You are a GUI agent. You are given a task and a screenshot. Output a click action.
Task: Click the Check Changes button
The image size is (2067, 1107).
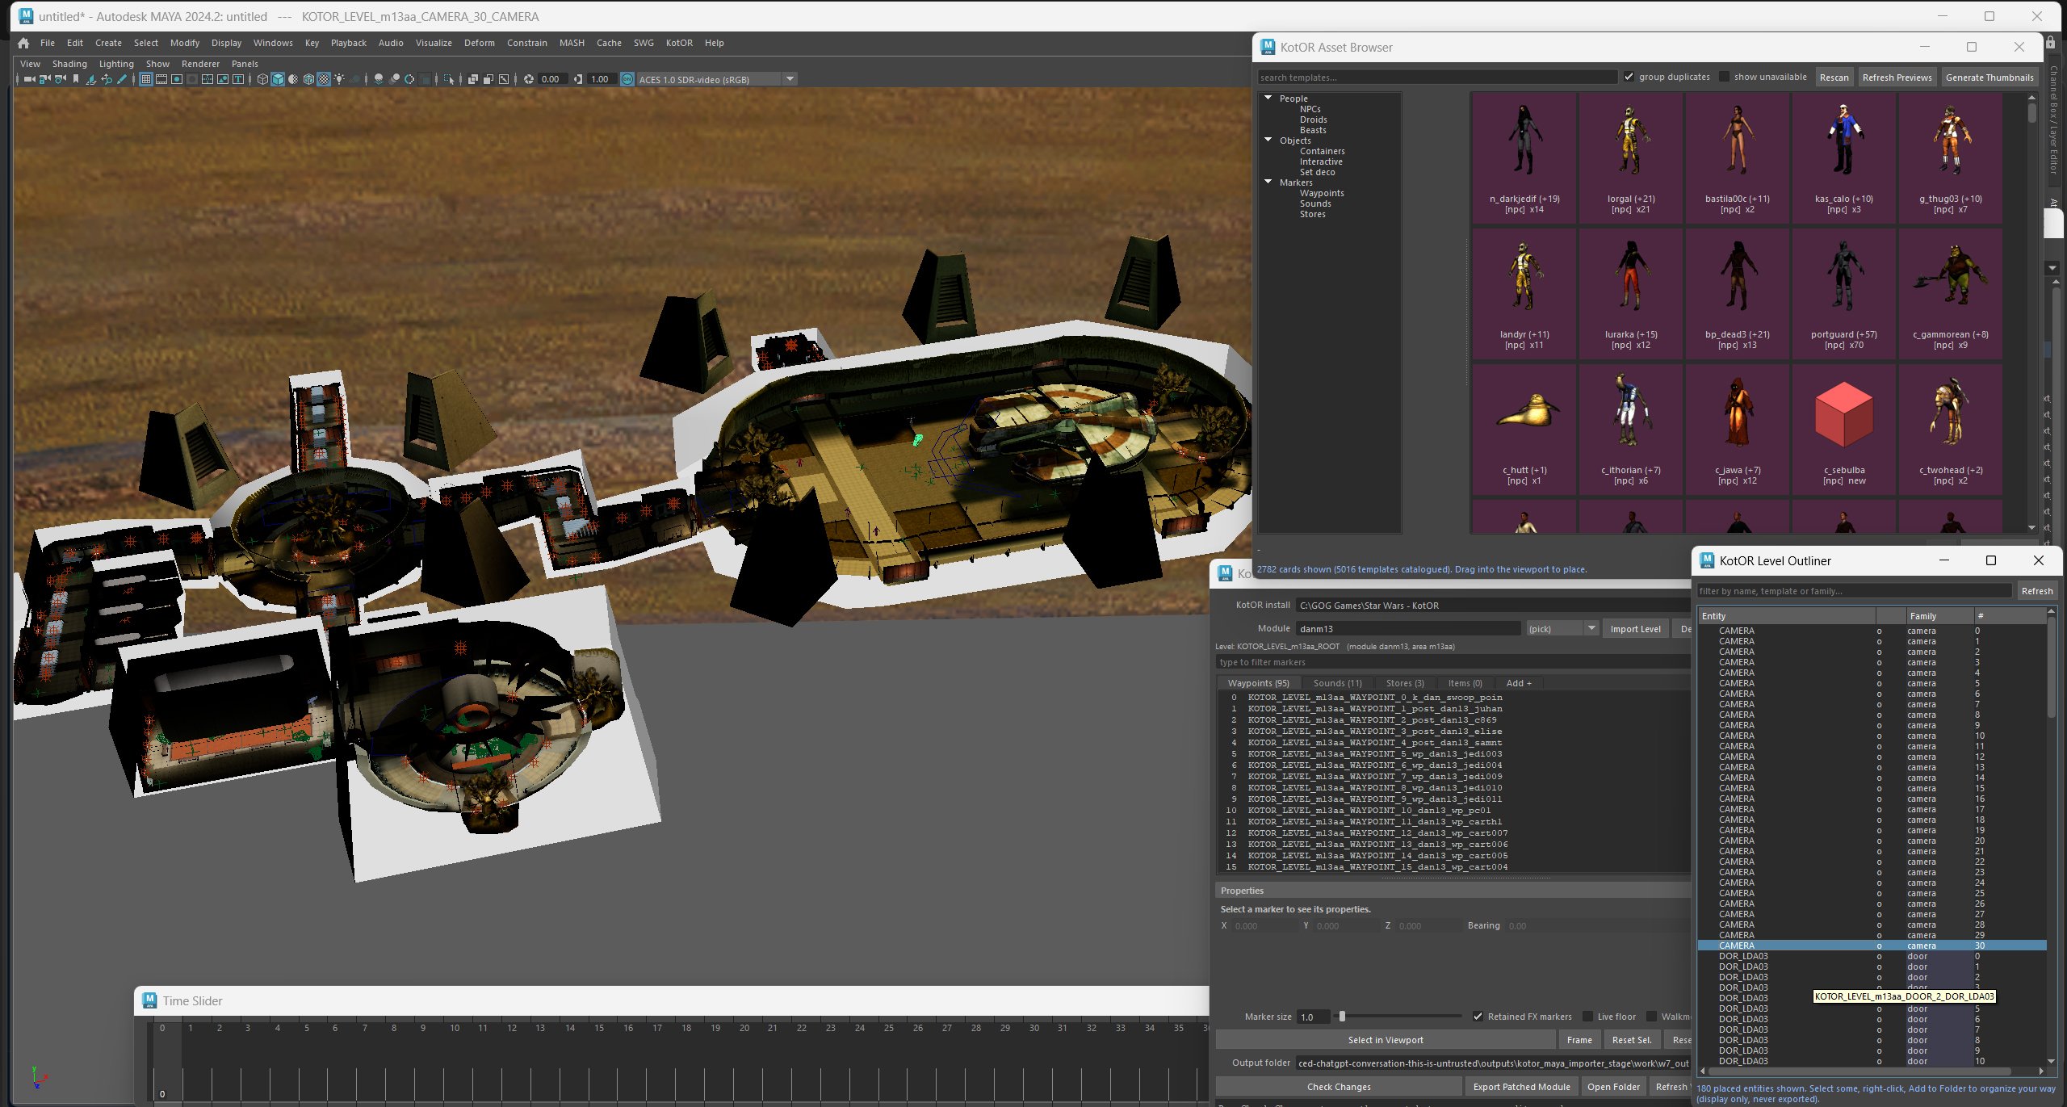(1339, 1087)
